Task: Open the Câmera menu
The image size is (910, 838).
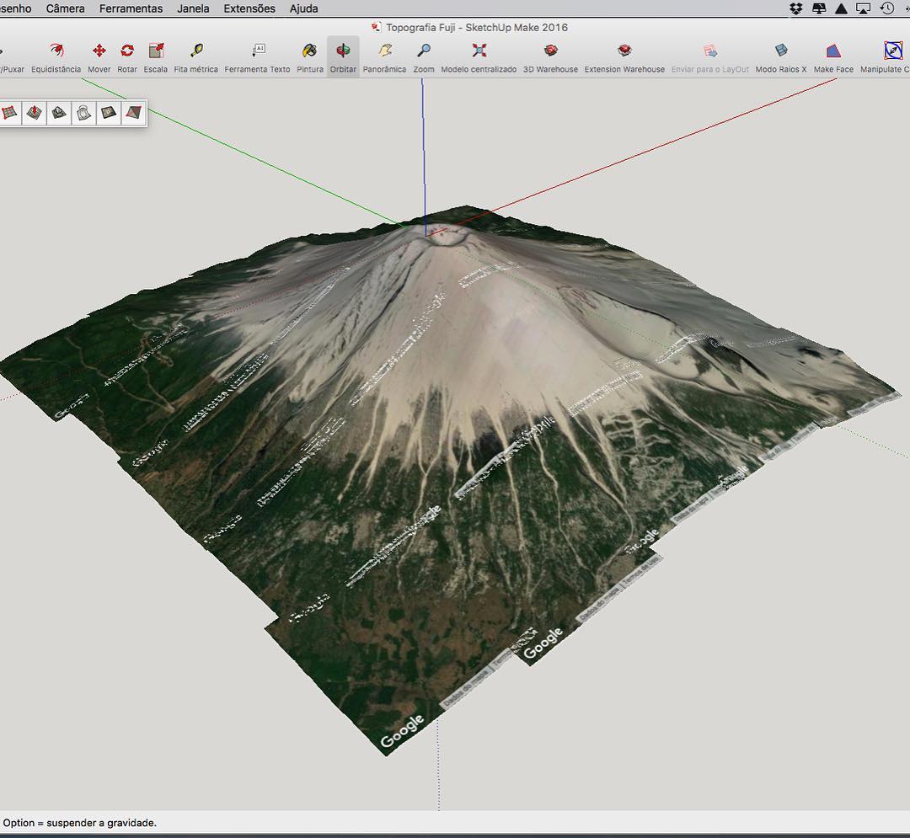Action: pos(65,8)
